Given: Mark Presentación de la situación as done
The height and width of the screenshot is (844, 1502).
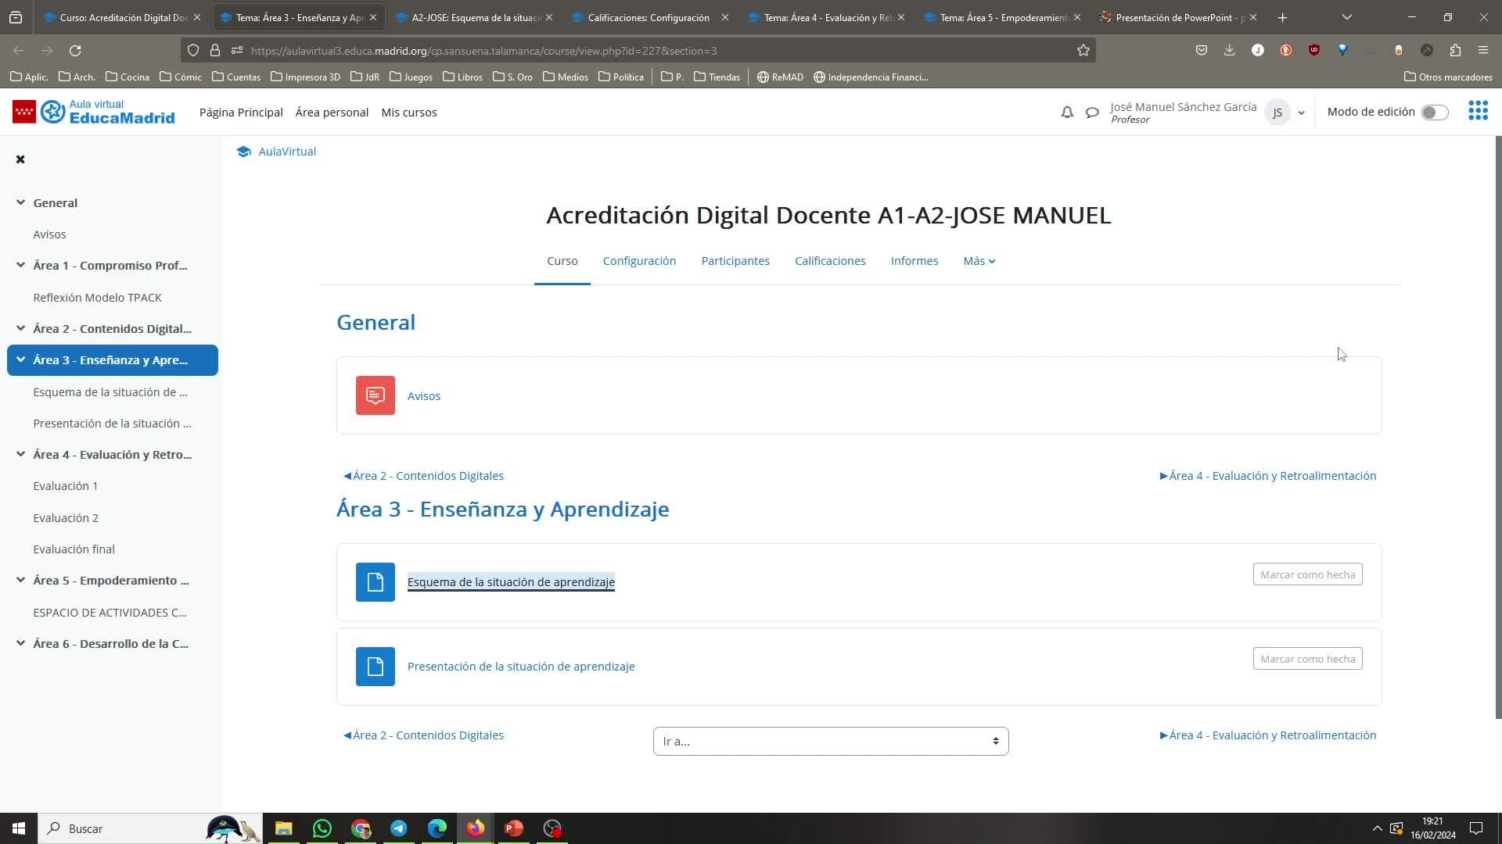Looking at the screenshot, I should (1307, 659).
